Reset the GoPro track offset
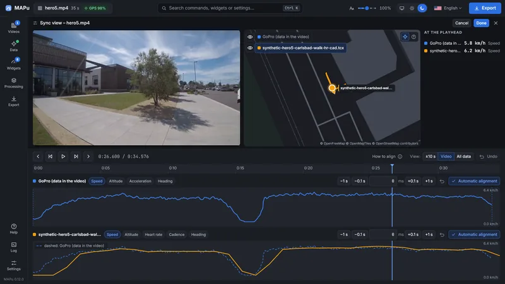 442,181
